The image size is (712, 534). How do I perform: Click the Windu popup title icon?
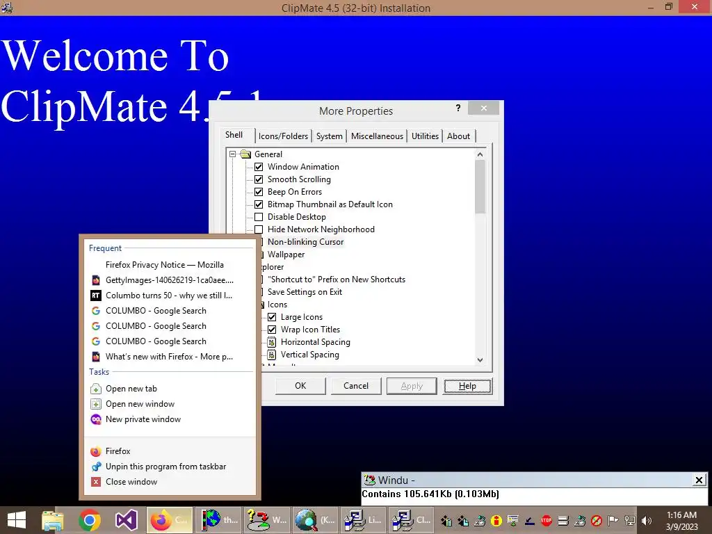[370, 480]
